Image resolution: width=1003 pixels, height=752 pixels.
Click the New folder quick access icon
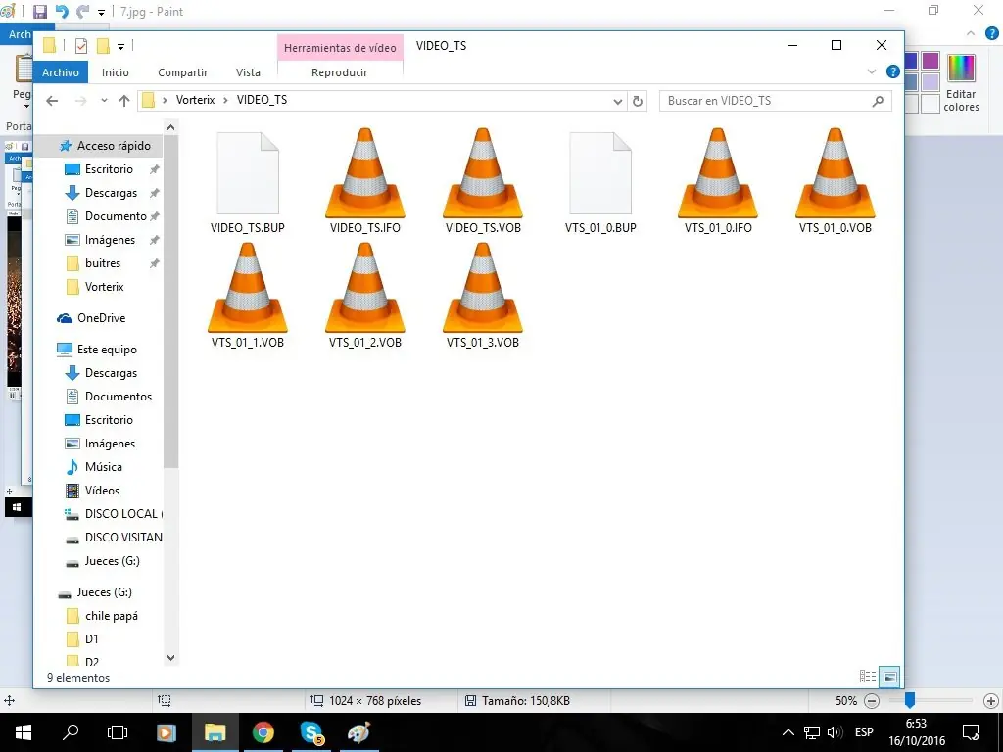coord(103,46)
